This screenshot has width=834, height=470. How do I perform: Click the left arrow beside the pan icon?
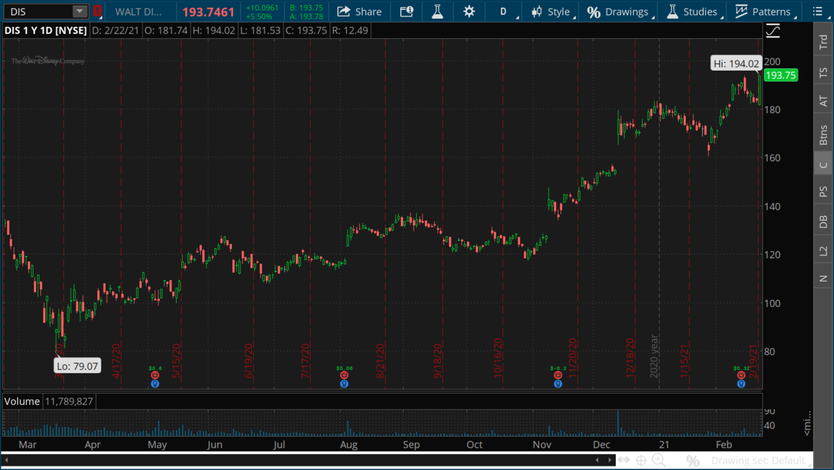tap(598, 460)
